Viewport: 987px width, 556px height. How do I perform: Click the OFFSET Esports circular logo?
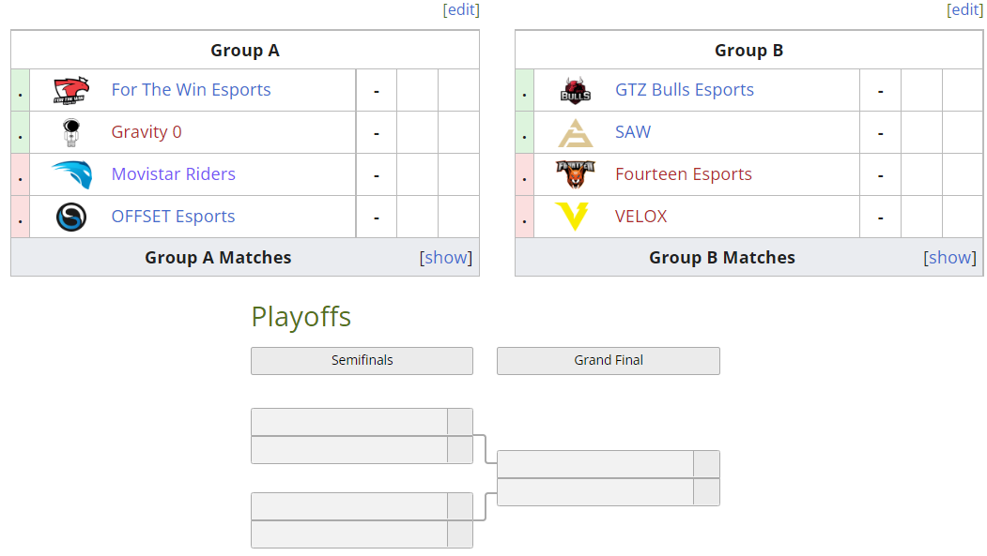71,216
